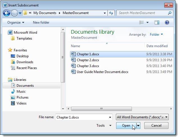The image size is (180, 139).
Task: Click the Change your view icon
Action: [x=141, y=22]
